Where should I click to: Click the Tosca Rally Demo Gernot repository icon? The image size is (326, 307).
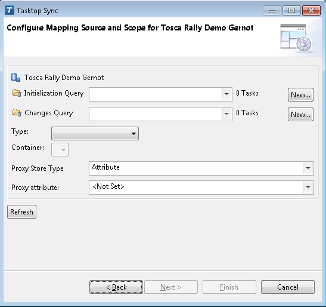pyautogui.click(x=15, y=77)
